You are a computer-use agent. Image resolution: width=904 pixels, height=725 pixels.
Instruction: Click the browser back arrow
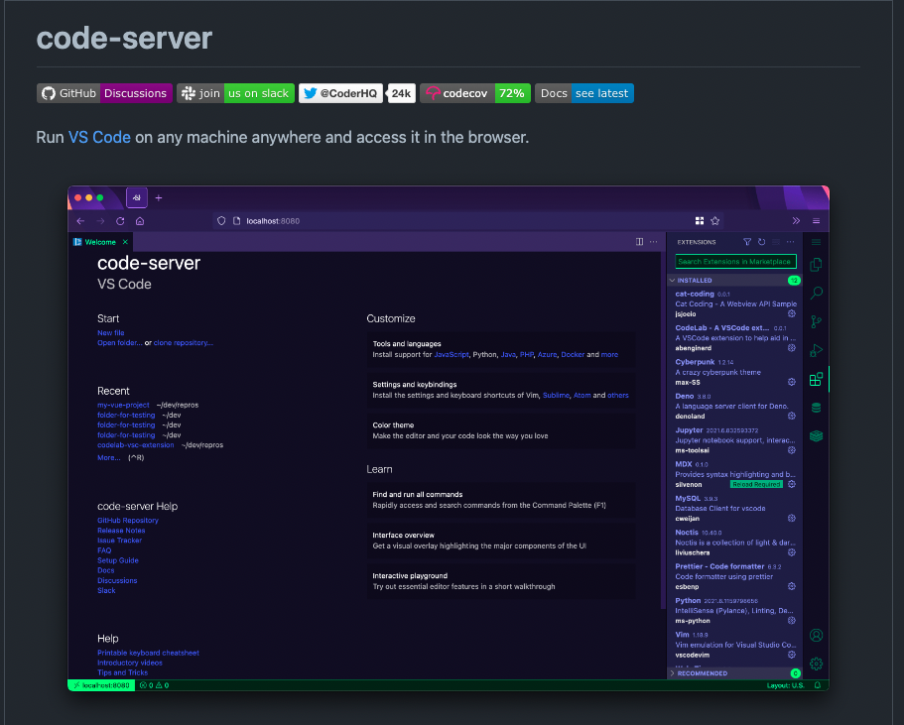80,221
